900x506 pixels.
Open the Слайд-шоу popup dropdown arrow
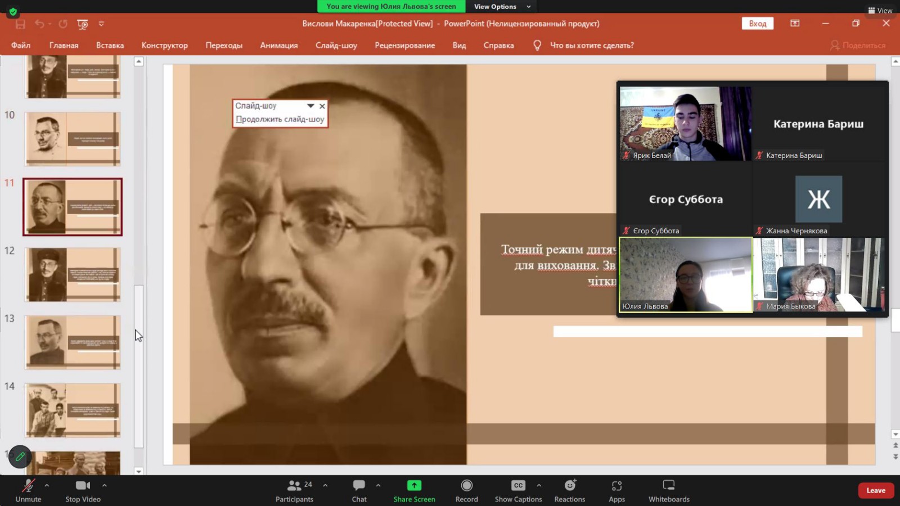click(x=310, y=106)
